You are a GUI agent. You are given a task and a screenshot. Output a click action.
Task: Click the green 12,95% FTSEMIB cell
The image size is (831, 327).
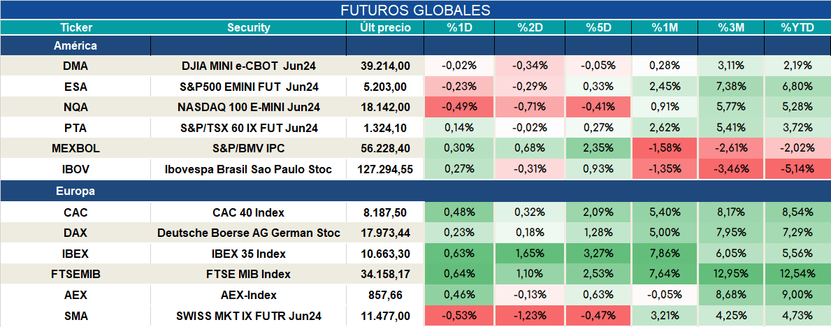pos(731,275)
